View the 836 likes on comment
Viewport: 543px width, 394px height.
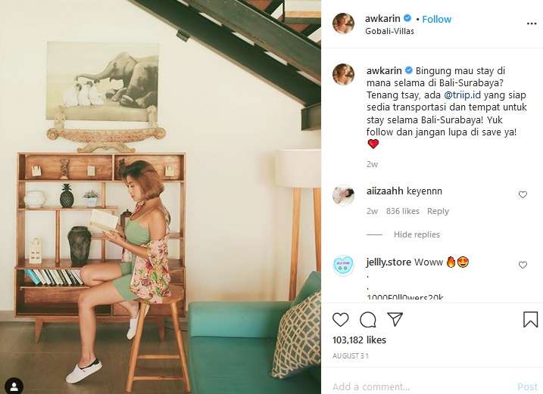[x=403, y=211]
